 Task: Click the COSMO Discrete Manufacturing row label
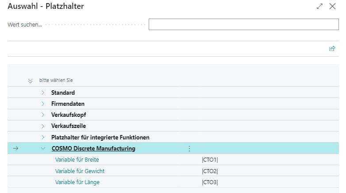93,149
